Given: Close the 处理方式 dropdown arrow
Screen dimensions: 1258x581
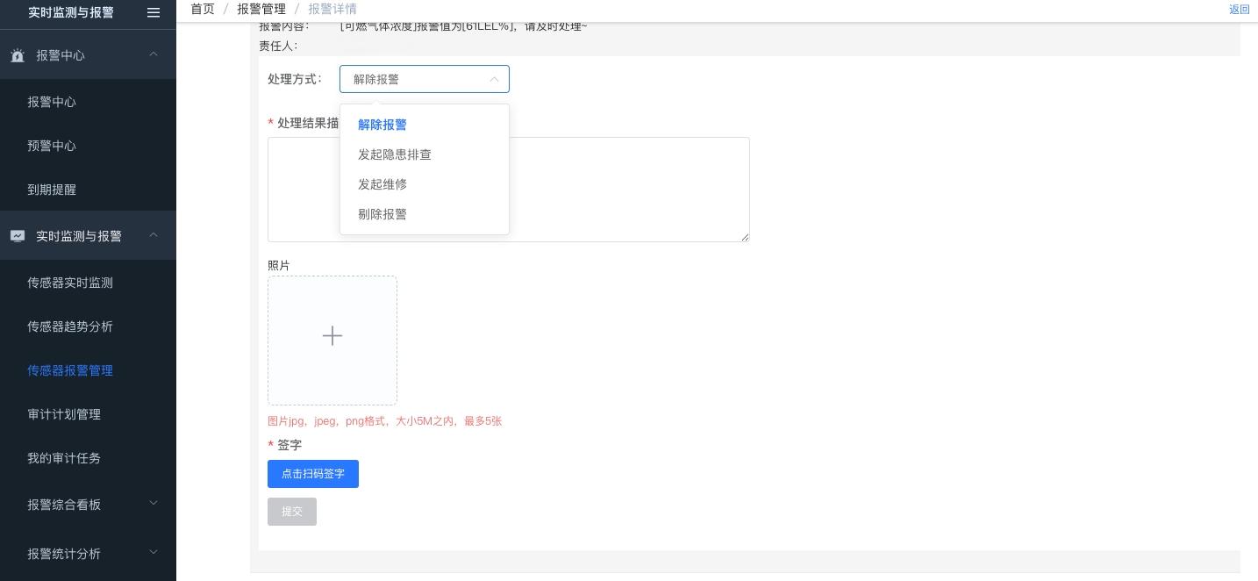Looking at the screenshot, I should 494,79.
